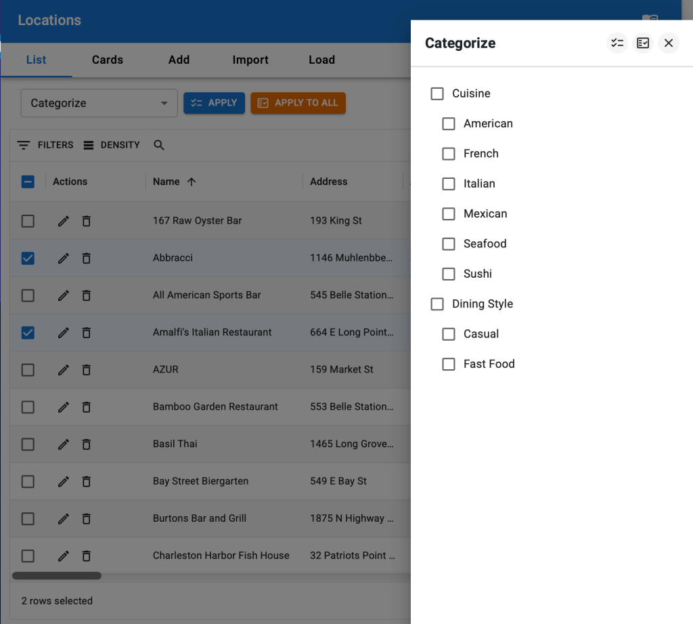Check the Mexican cuisine checkbox
Image resolution: width=693 pixels, height=624 pixels.
coord(449,213)
